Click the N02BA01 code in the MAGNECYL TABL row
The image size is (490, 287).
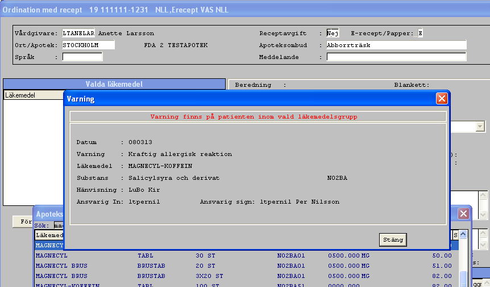[291, 256]
